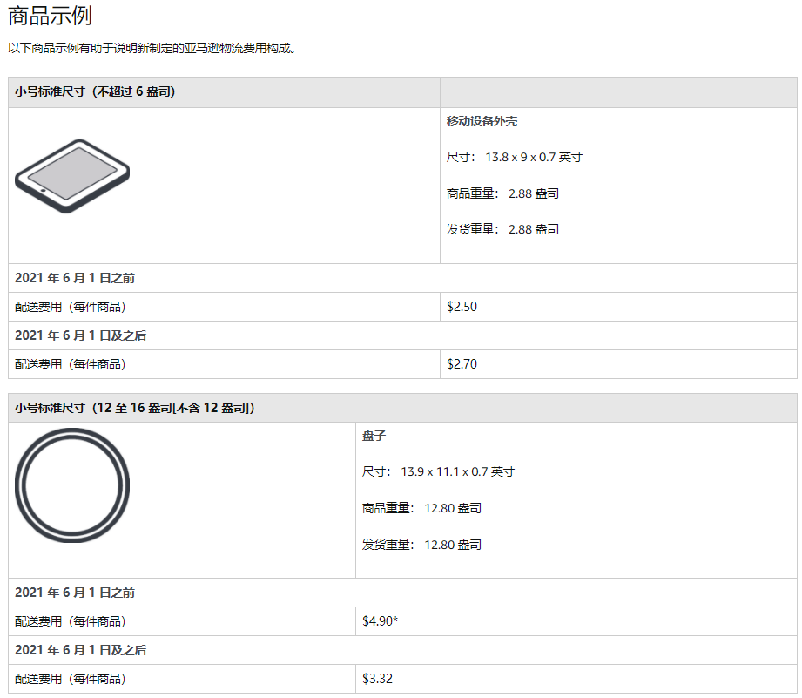The width and height of the screenshot is (802, 698).
Task: Select the 商品示例 page heading
Action: [50, 16]
